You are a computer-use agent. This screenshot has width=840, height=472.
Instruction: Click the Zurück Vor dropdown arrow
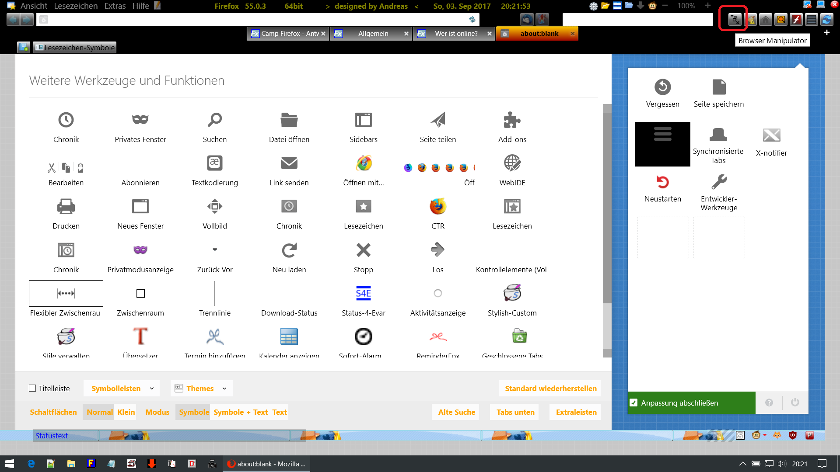coord(214,250)
